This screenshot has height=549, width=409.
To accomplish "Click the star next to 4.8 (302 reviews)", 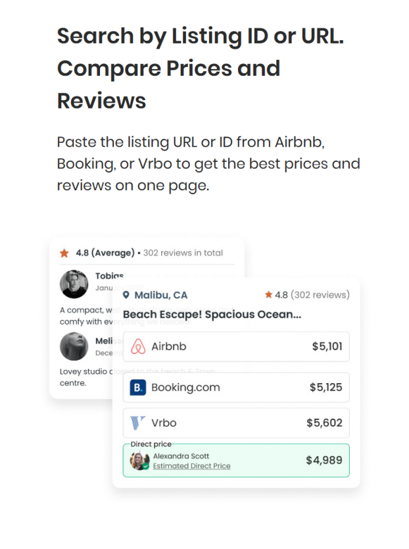I will [268, 295].
